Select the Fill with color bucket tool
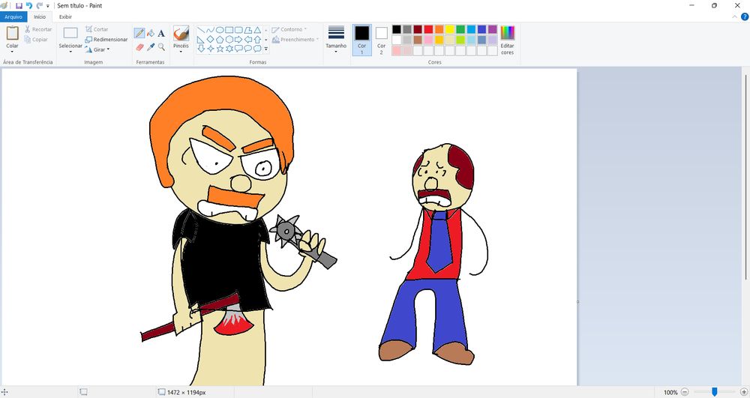This screenshot has height=398, width=750. point(151,33)
